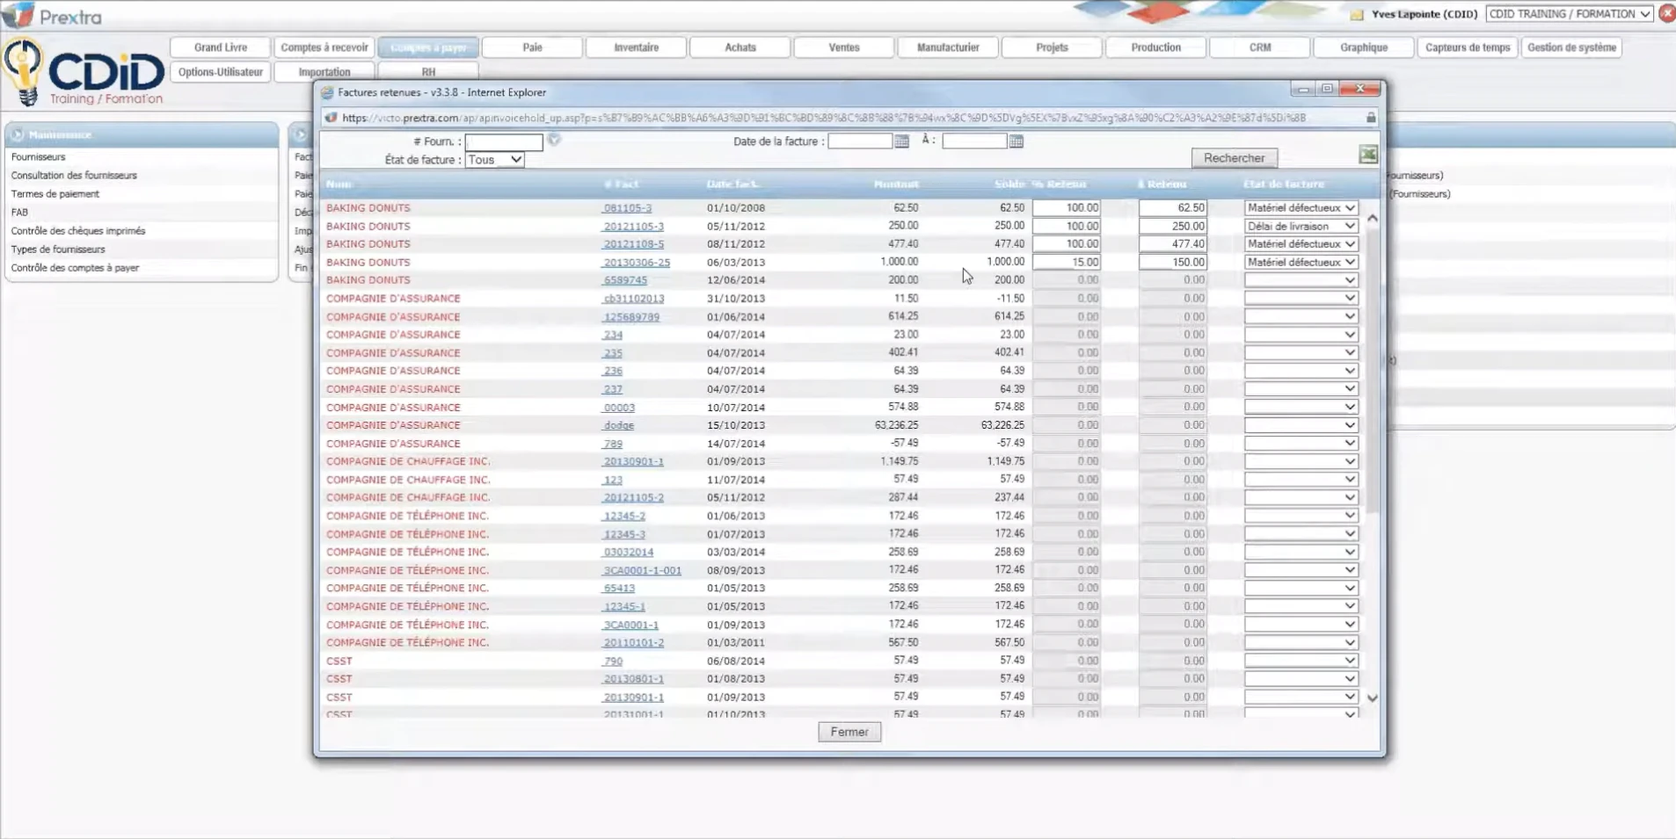Open status dropdown for invoice 081105-3
This screenshot has width=1676, height=839.
pyautogui.click(x=1301, y=208)
